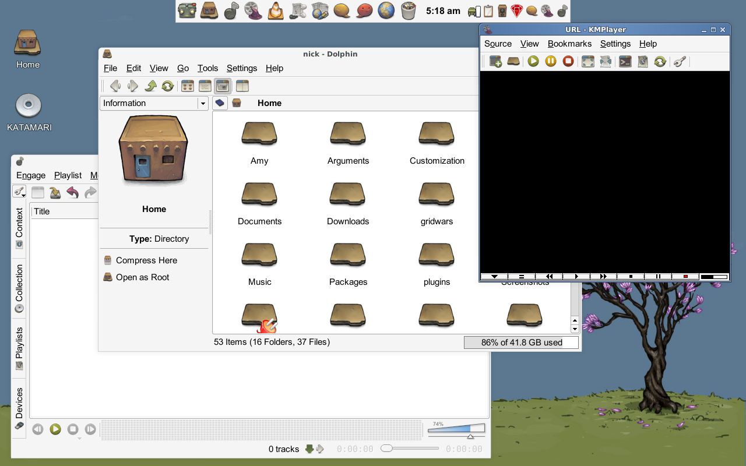This screenshot has width=746, height=466.
Task: Open the Information panel dropdown in Dolphin
Action: tap(154, 103)
